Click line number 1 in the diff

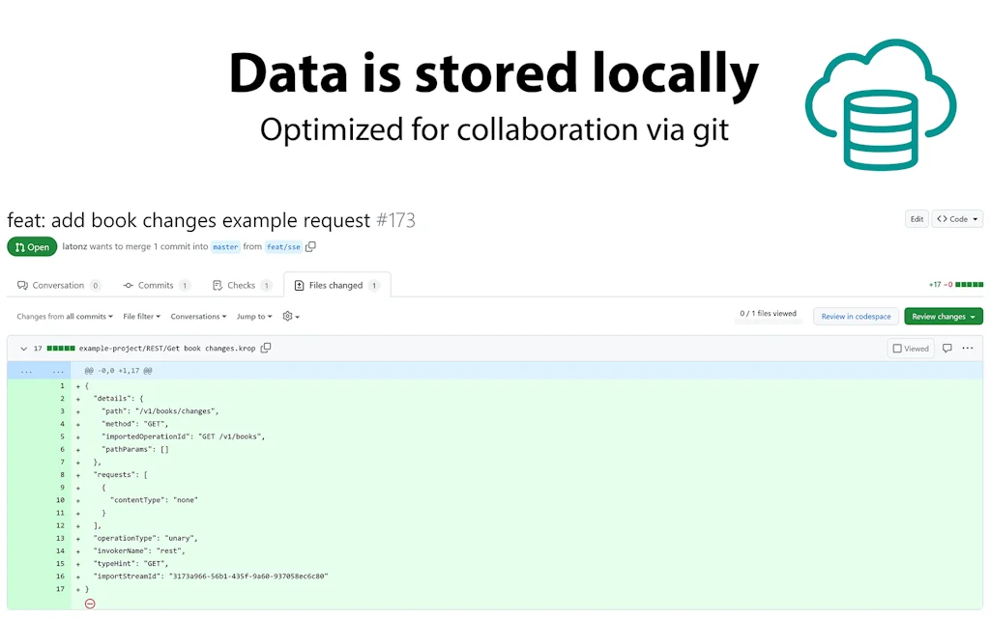pos(62,386)
